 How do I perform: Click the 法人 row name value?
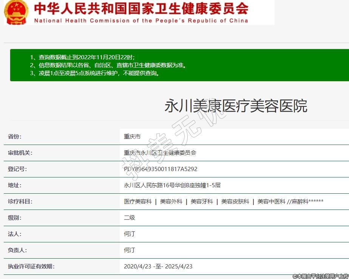tap(130, 234)
